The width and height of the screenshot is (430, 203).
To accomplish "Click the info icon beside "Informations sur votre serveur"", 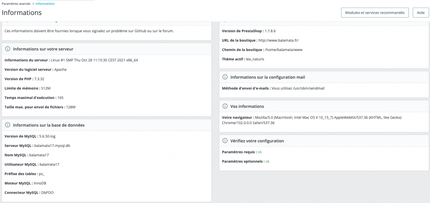I will coord(7,49).
